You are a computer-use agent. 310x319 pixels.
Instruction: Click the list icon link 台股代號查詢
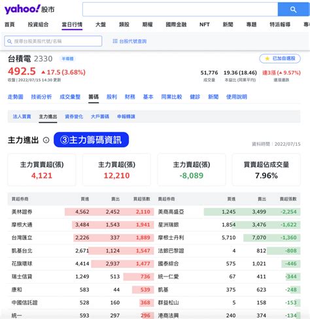[x=129, y=41]
